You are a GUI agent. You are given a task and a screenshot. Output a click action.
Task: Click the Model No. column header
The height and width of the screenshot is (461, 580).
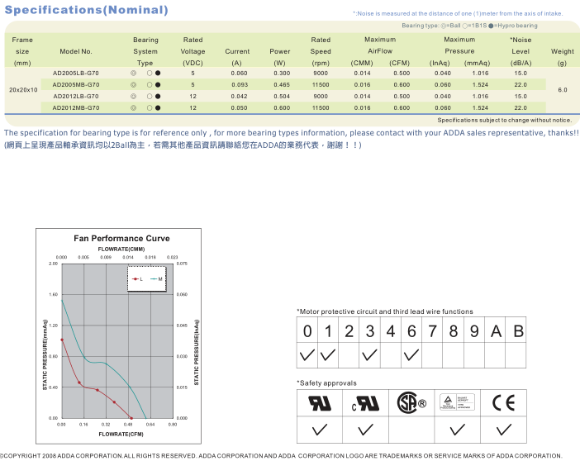click(76, 51)
